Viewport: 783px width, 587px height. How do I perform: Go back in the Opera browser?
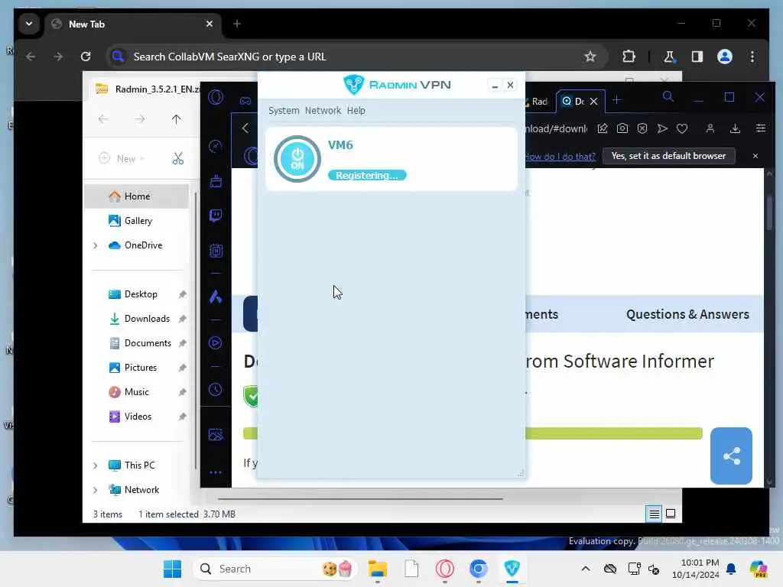pos(245,128)
